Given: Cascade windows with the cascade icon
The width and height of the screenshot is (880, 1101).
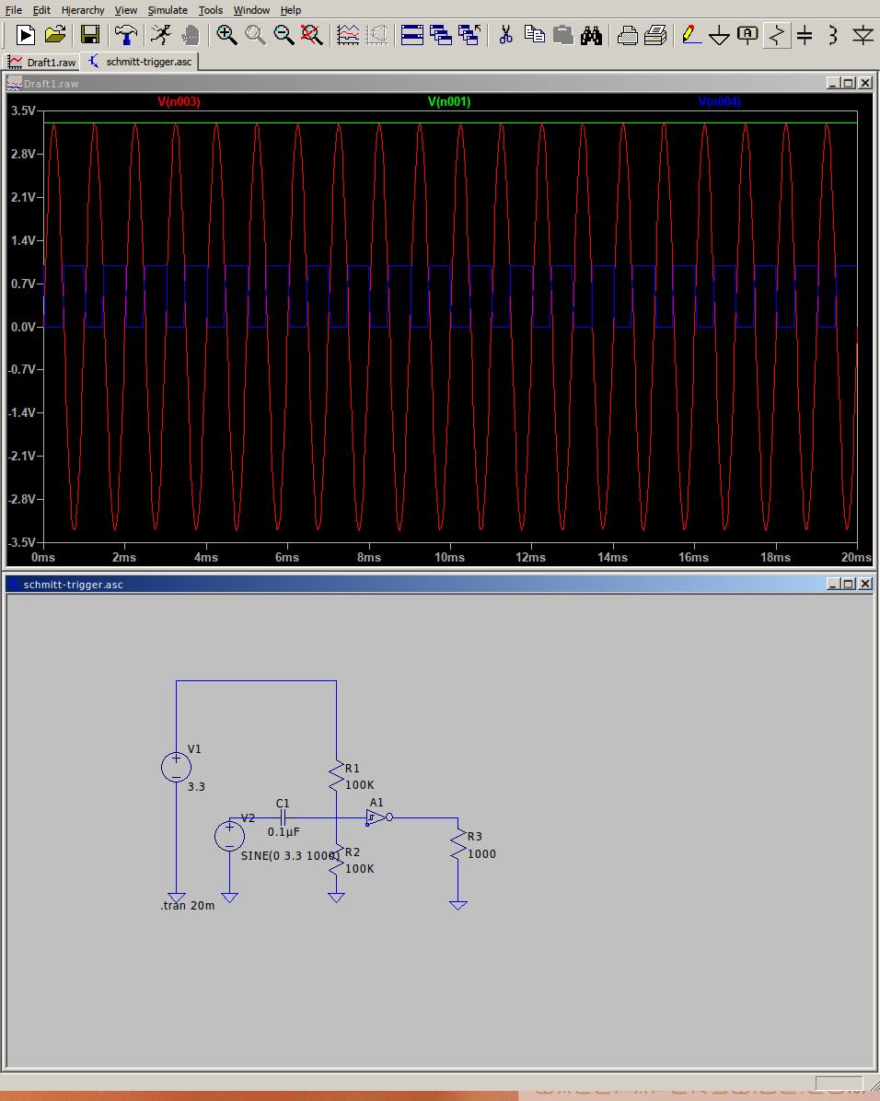Looking at the screenshot, I should [441, 34].
